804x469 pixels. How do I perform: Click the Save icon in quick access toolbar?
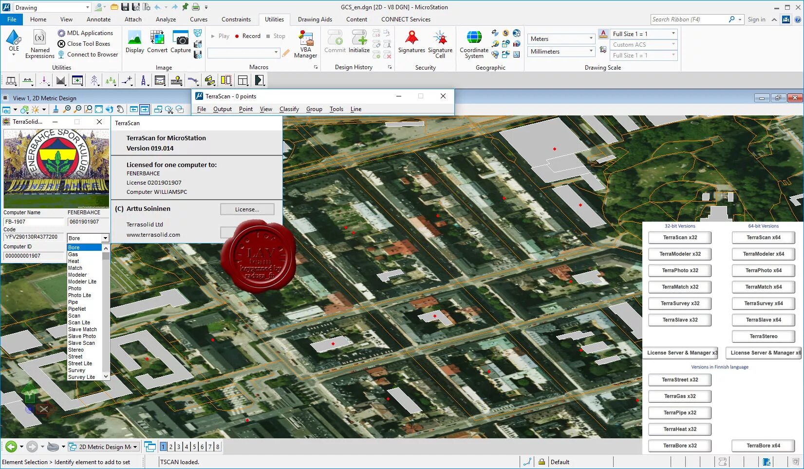point(125,7)
